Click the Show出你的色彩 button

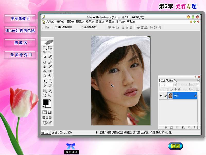click(x=20, y=30)
